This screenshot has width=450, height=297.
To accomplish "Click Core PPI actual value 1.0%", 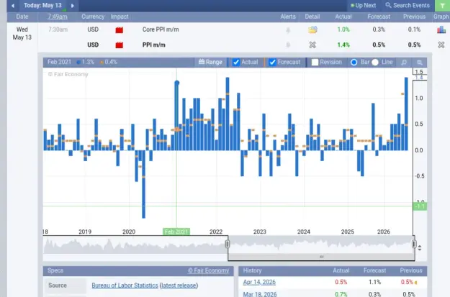I will point(343,29).
